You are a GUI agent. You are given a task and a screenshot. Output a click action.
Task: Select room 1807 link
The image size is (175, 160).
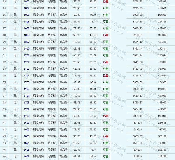pos(27,28)
